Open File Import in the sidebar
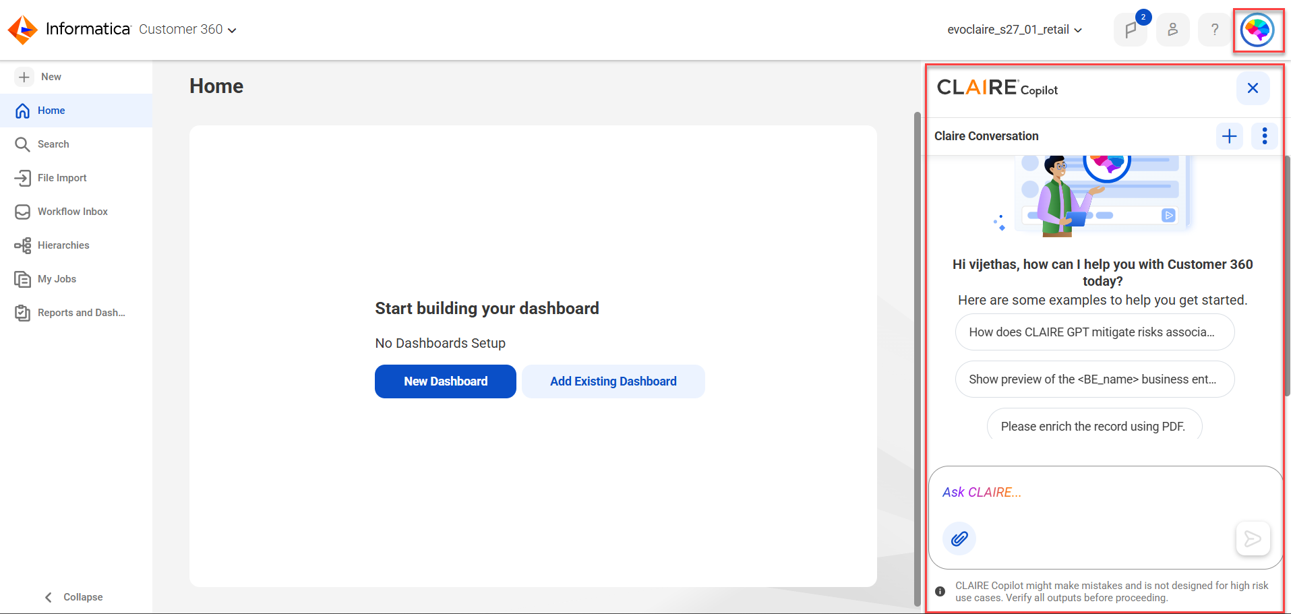Viewport: 1291px width, 614px height. click(x=76, y=178)
